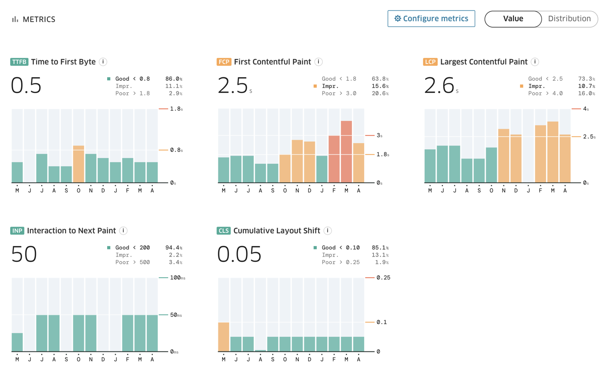The height and width of the screenshot is (376, 607).
Task: Click the TTFB metric badge
Action: pyautogui.click(x=19, y=62)
